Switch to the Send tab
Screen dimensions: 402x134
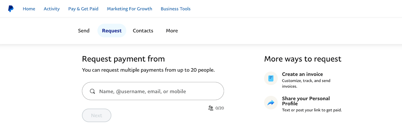pyautogui.click(x=84, y=31)
